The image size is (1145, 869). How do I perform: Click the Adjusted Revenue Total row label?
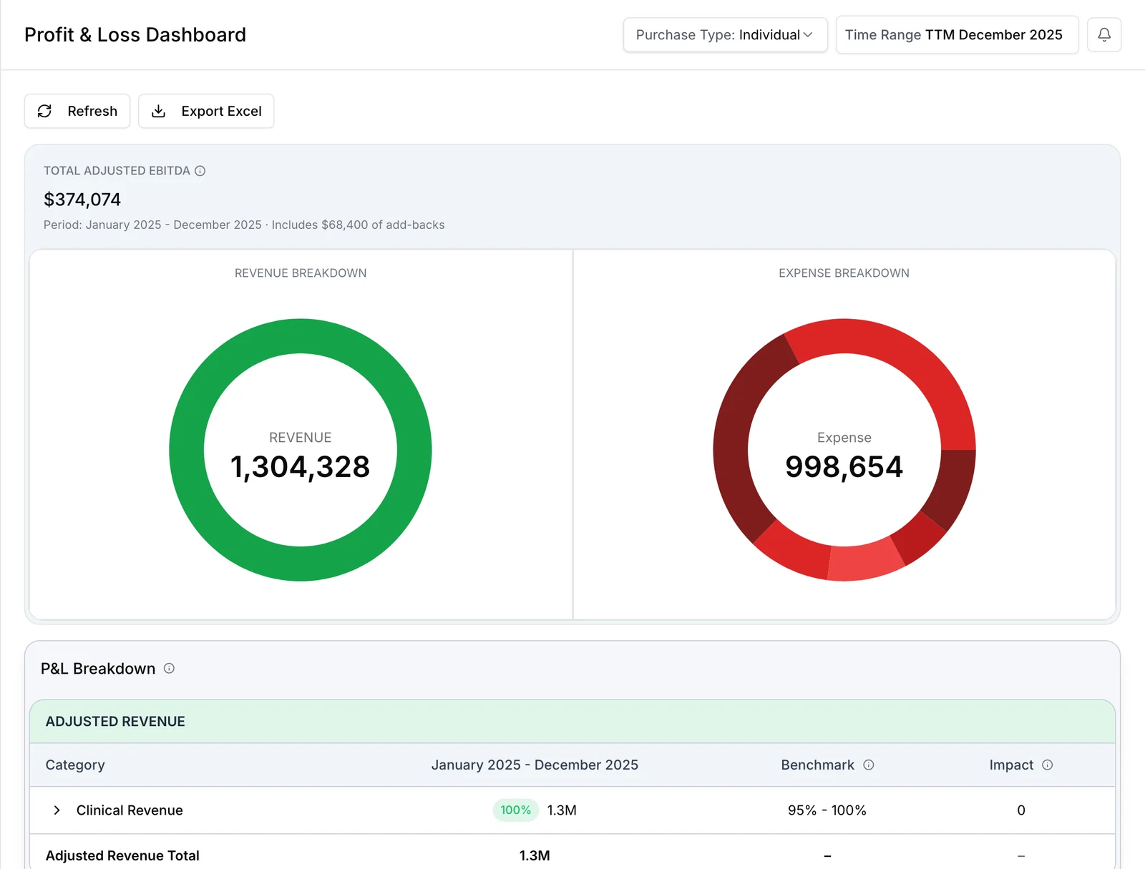tap(122, 855)
